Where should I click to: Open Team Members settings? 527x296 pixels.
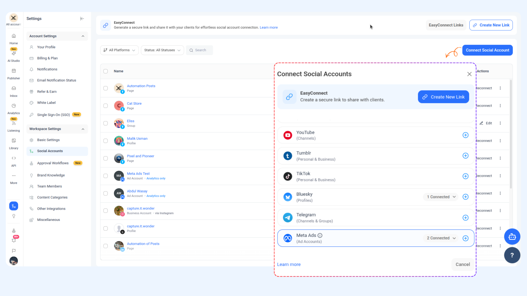point(49,186)
